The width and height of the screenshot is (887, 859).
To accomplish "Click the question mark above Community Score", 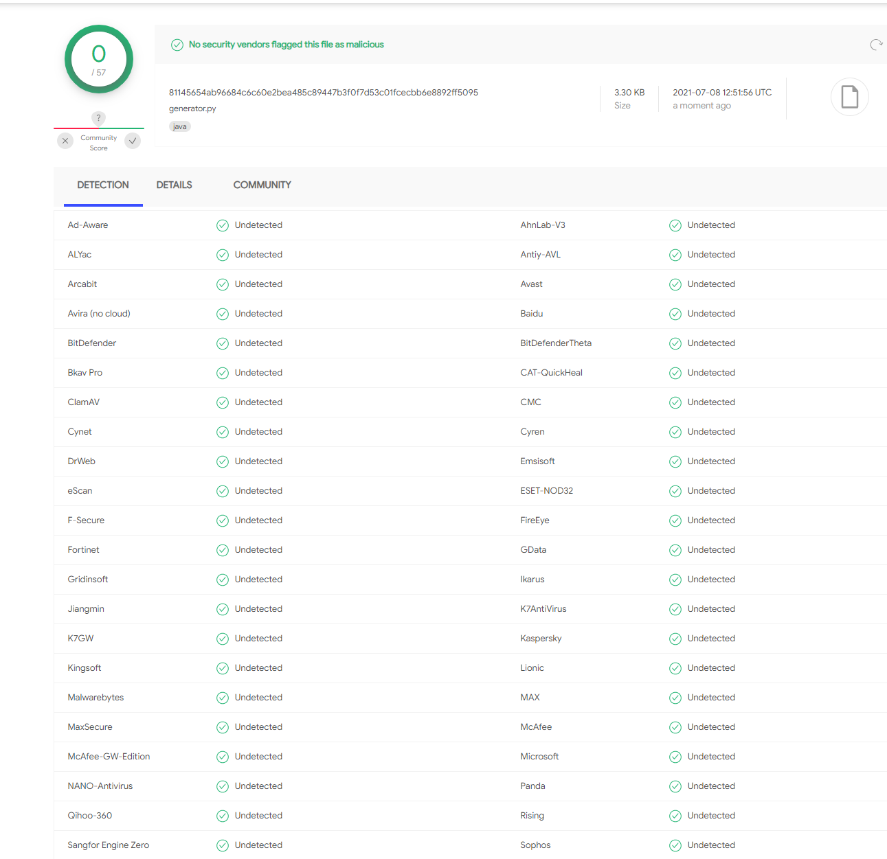I will click(x=98, y=118).
